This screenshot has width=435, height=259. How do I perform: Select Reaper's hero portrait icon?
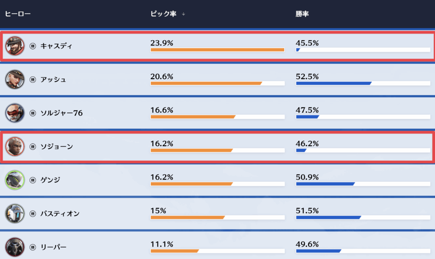[x=15, y=247]
